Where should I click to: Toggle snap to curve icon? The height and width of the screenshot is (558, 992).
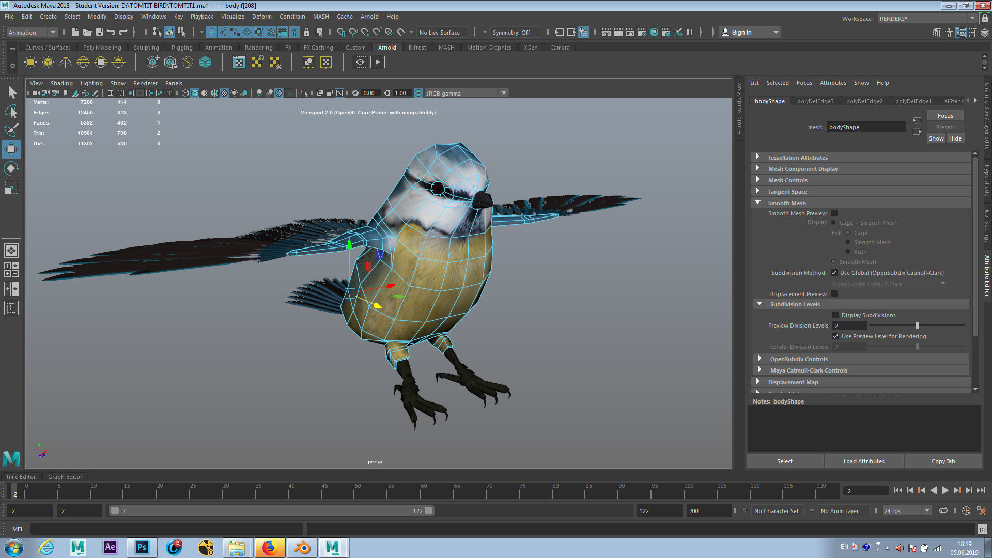[x=353, y=32]
